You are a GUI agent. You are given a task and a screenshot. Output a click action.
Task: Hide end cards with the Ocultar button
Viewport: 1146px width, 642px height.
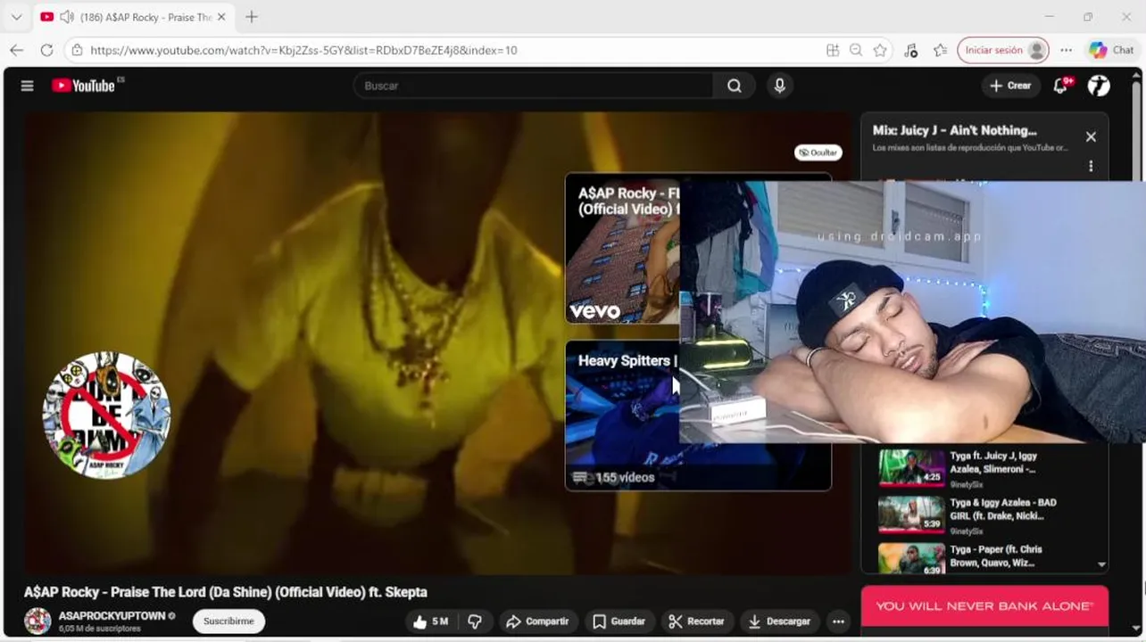coord(818,152)
